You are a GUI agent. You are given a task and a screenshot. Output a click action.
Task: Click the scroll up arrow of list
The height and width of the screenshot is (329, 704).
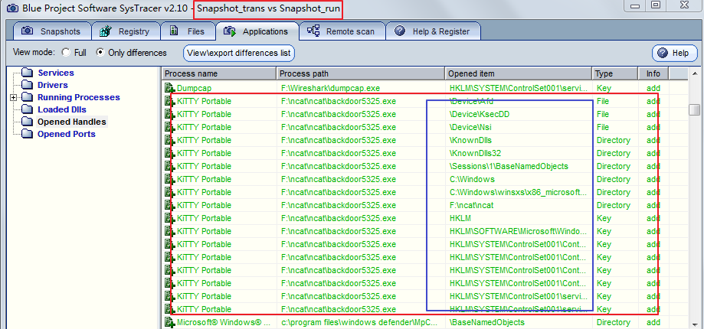tap(695, 73)
